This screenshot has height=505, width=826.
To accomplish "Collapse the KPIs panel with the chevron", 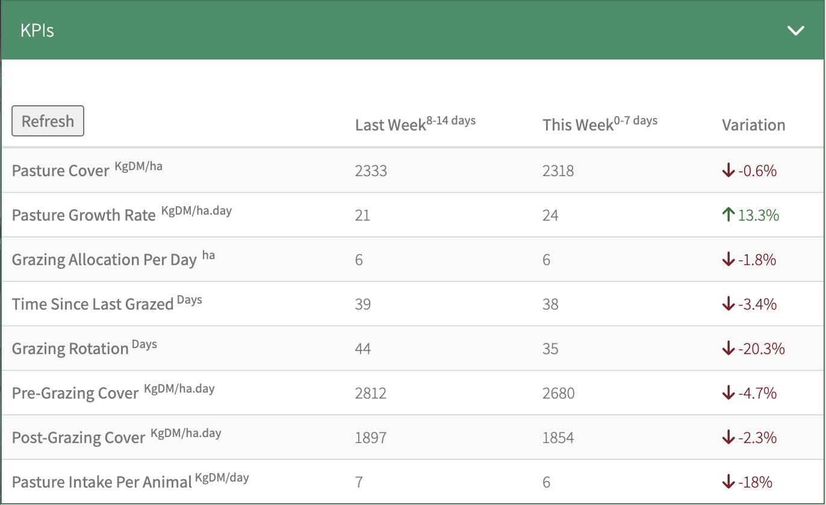I will (795, 31).
